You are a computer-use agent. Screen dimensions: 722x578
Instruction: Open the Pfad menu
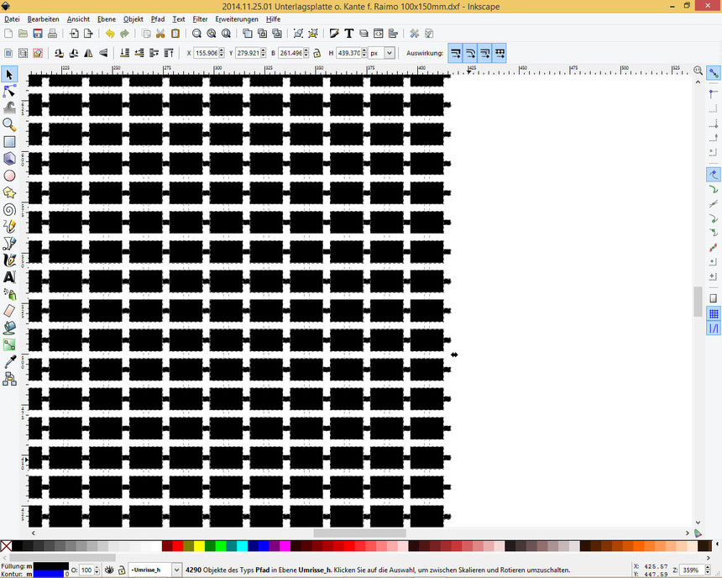(158, 19)
